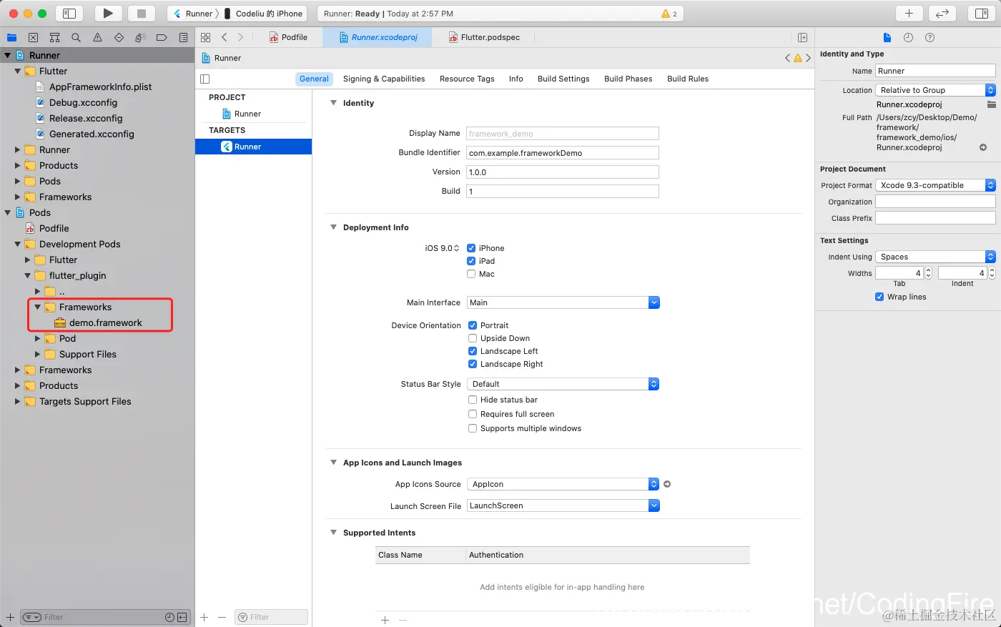
Task: Uncheck the iPad device checkbox
Action: 471,261
